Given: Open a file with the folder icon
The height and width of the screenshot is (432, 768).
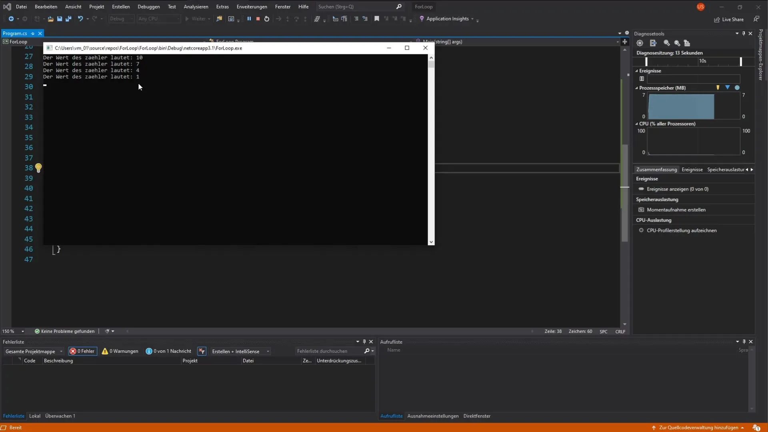Looking at the screenshot, I should tap(50, 19).
